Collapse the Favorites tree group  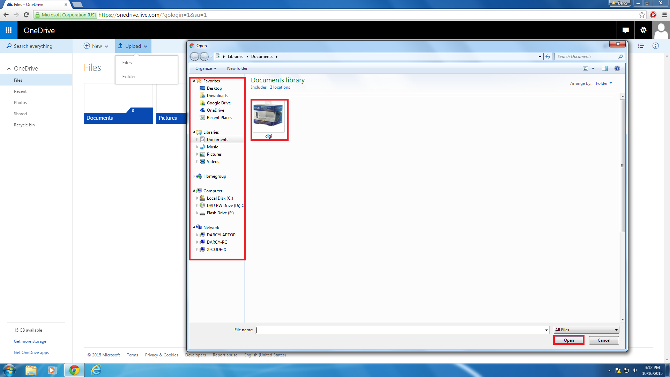[x=194, y=81]
